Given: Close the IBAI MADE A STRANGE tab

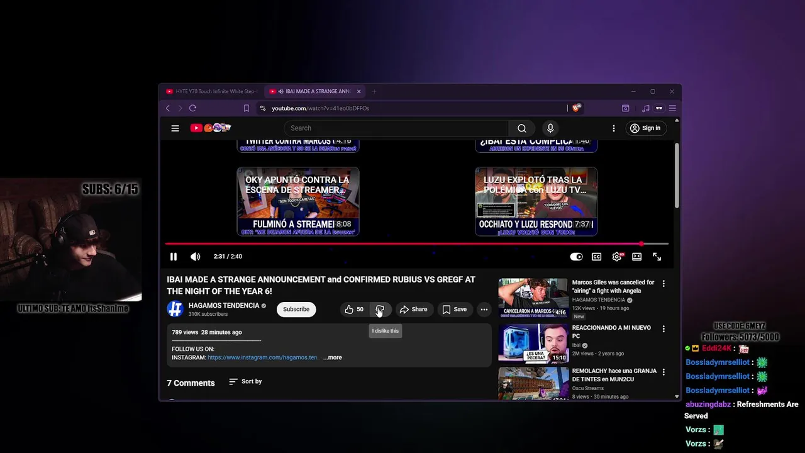Looking at the screenshot, I should 359,91.
